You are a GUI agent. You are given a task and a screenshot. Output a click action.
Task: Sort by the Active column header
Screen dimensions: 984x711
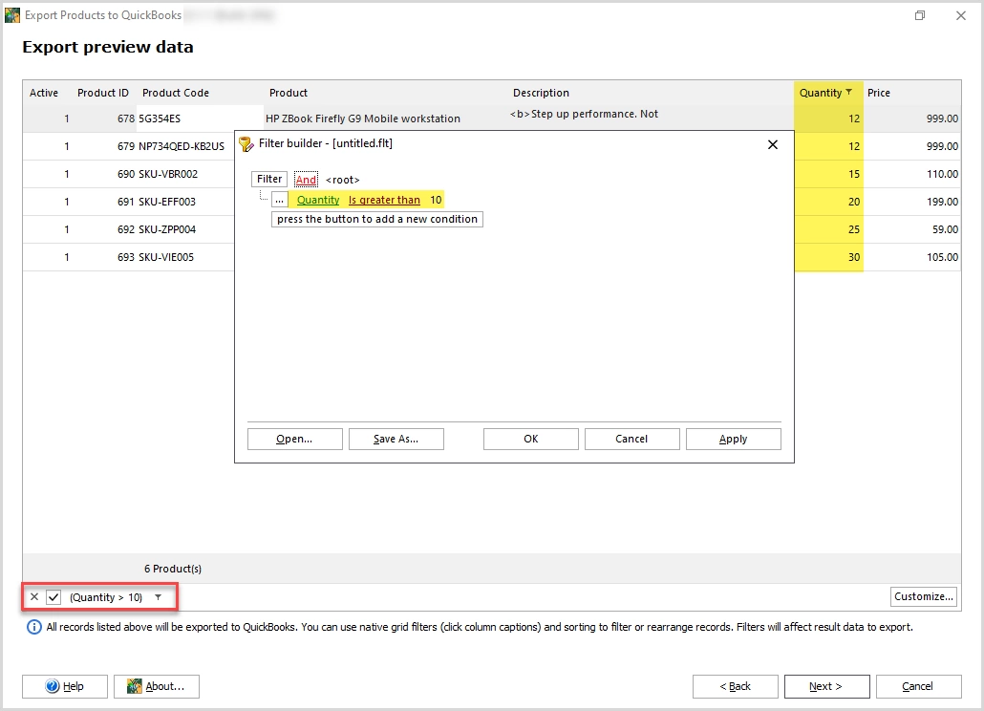coord(44,93)
